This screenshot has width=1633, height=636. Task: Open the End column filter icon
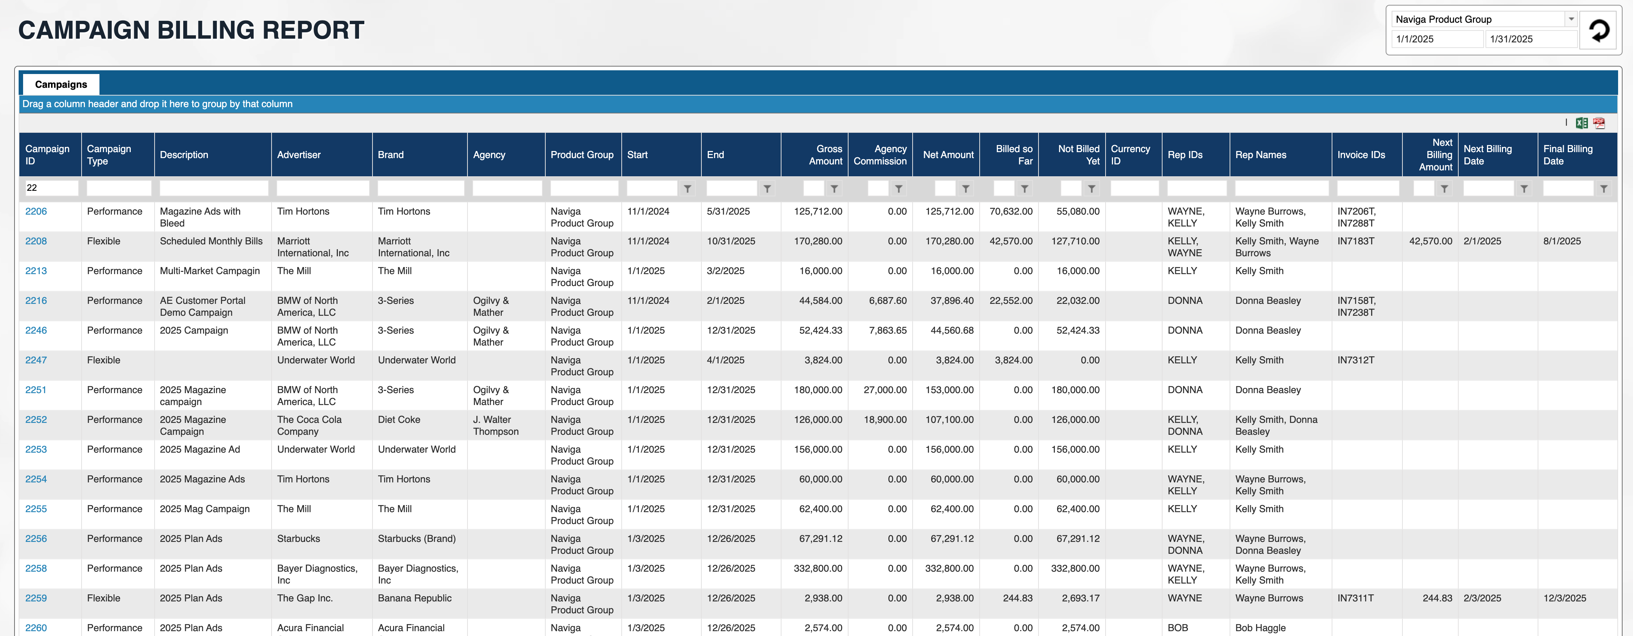click(767, 189)
